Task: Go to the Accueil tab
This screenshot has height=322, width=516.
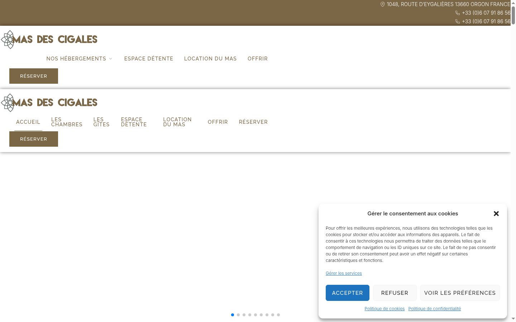Action: click(28, 122)
